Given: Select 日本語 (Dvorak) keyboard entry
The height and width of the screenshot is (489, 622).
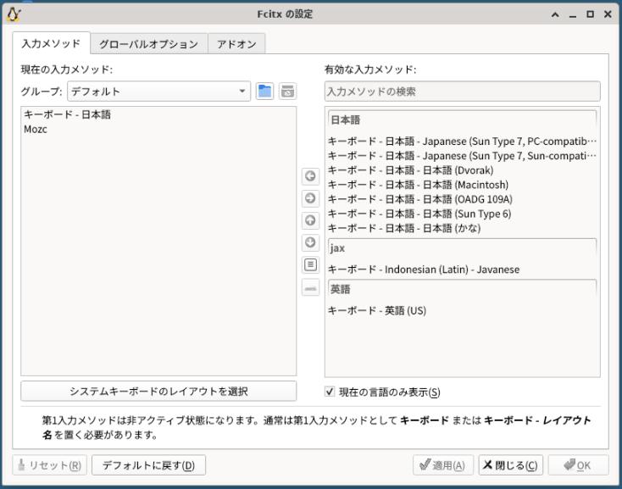Looking at the screenshot, I should coord(462,170).
